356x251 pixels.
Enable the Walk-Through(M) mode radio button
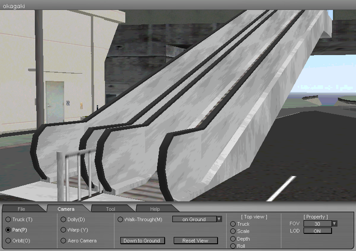point(120,219)
